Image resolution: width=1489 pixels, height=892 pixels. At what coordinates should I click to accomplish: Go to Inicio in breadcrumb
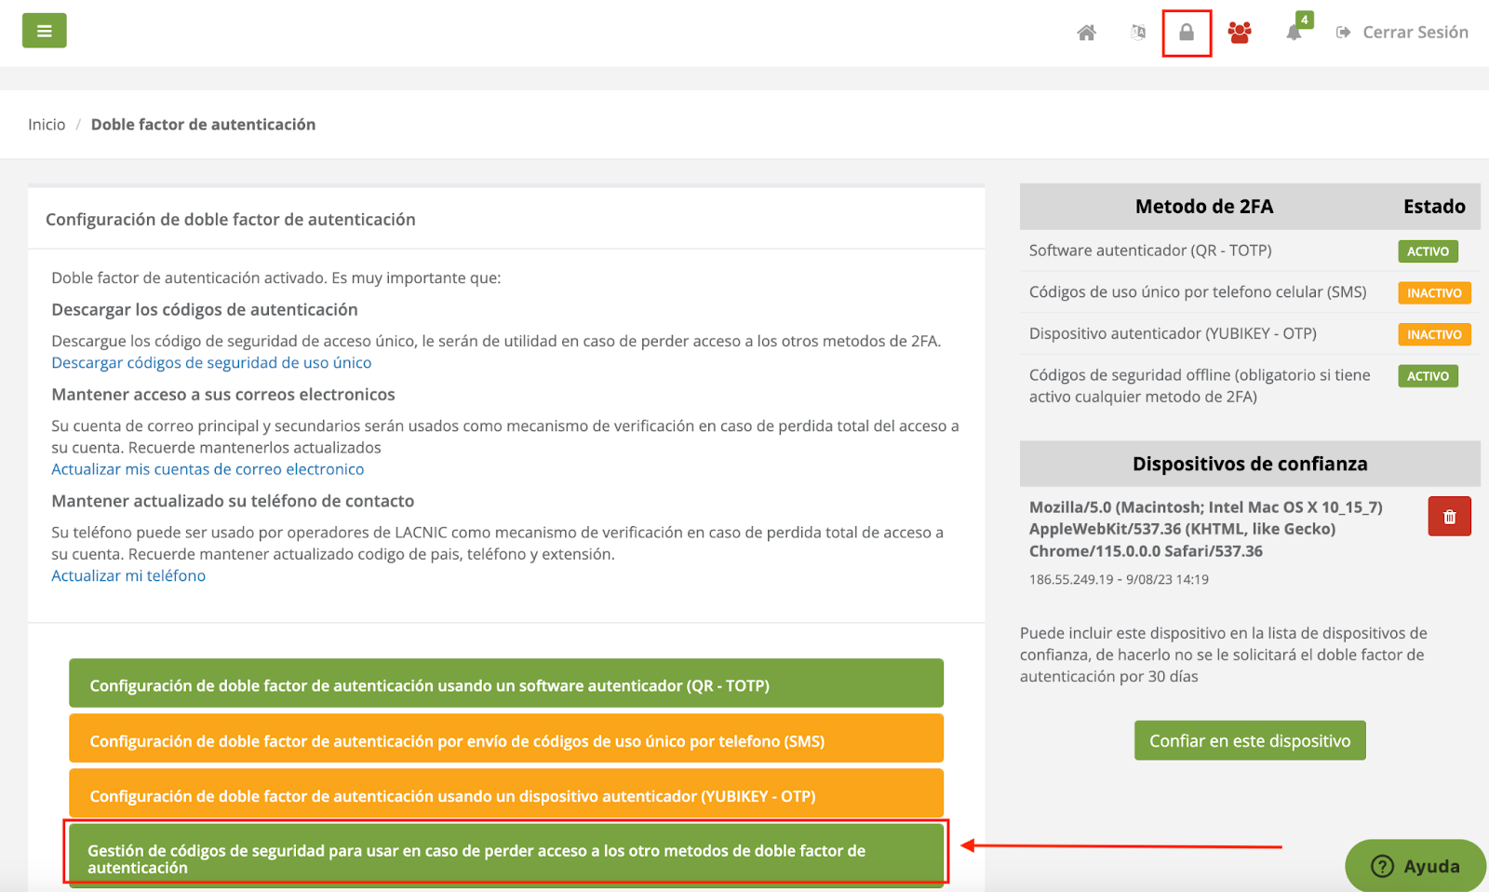coord(47,125)
